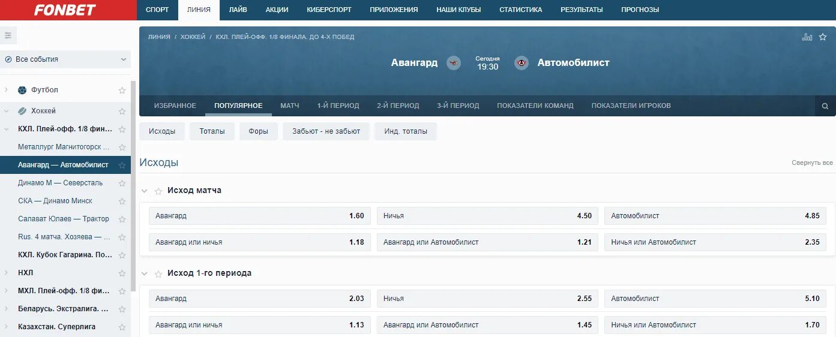Click the Автомобилист team logo
Viewport: 836px width, 337px height.
coord(522,63)
